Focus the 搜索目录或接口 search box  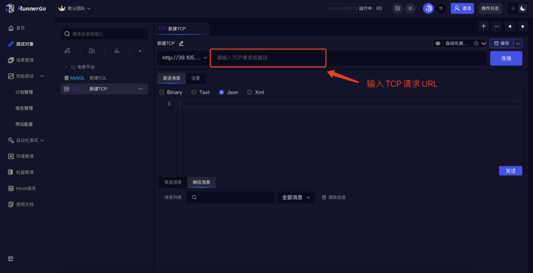(x=104, y=34)
